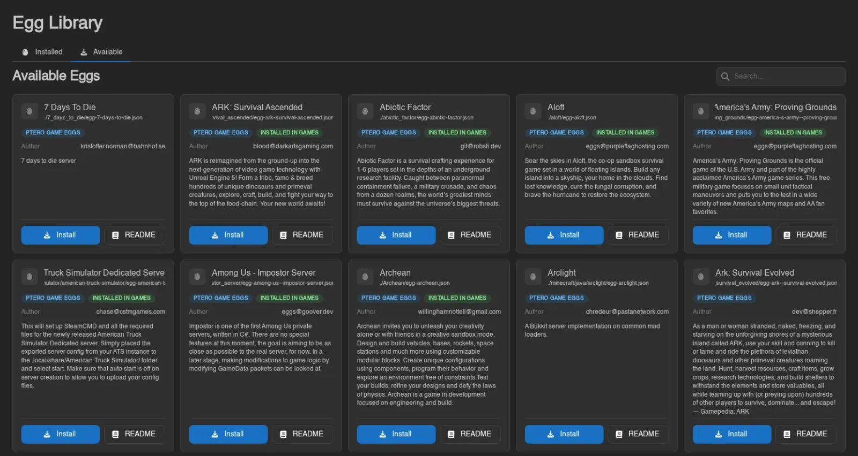Install Truck Simulator Dedicated Server egg
858x456 pixels.
point(61,434)
